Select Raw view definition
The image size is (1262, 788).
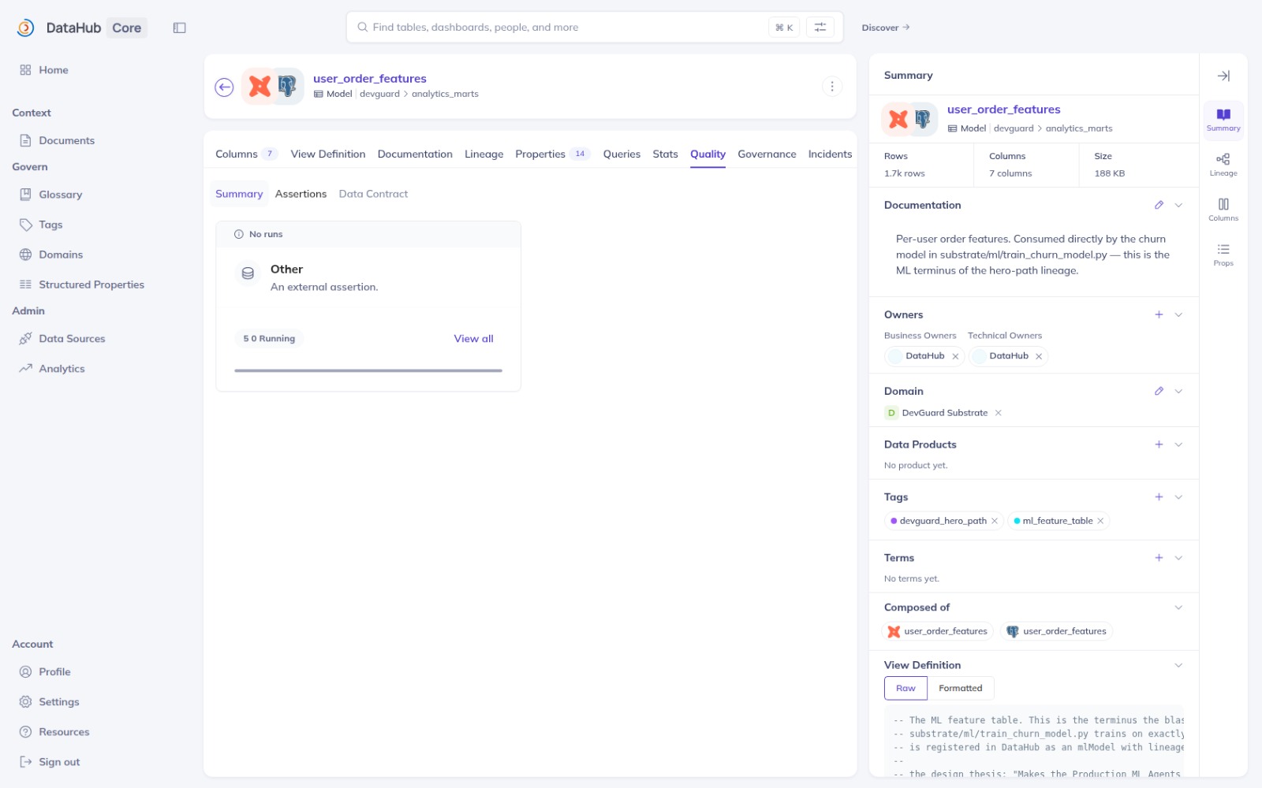click(x=905, y=688)
